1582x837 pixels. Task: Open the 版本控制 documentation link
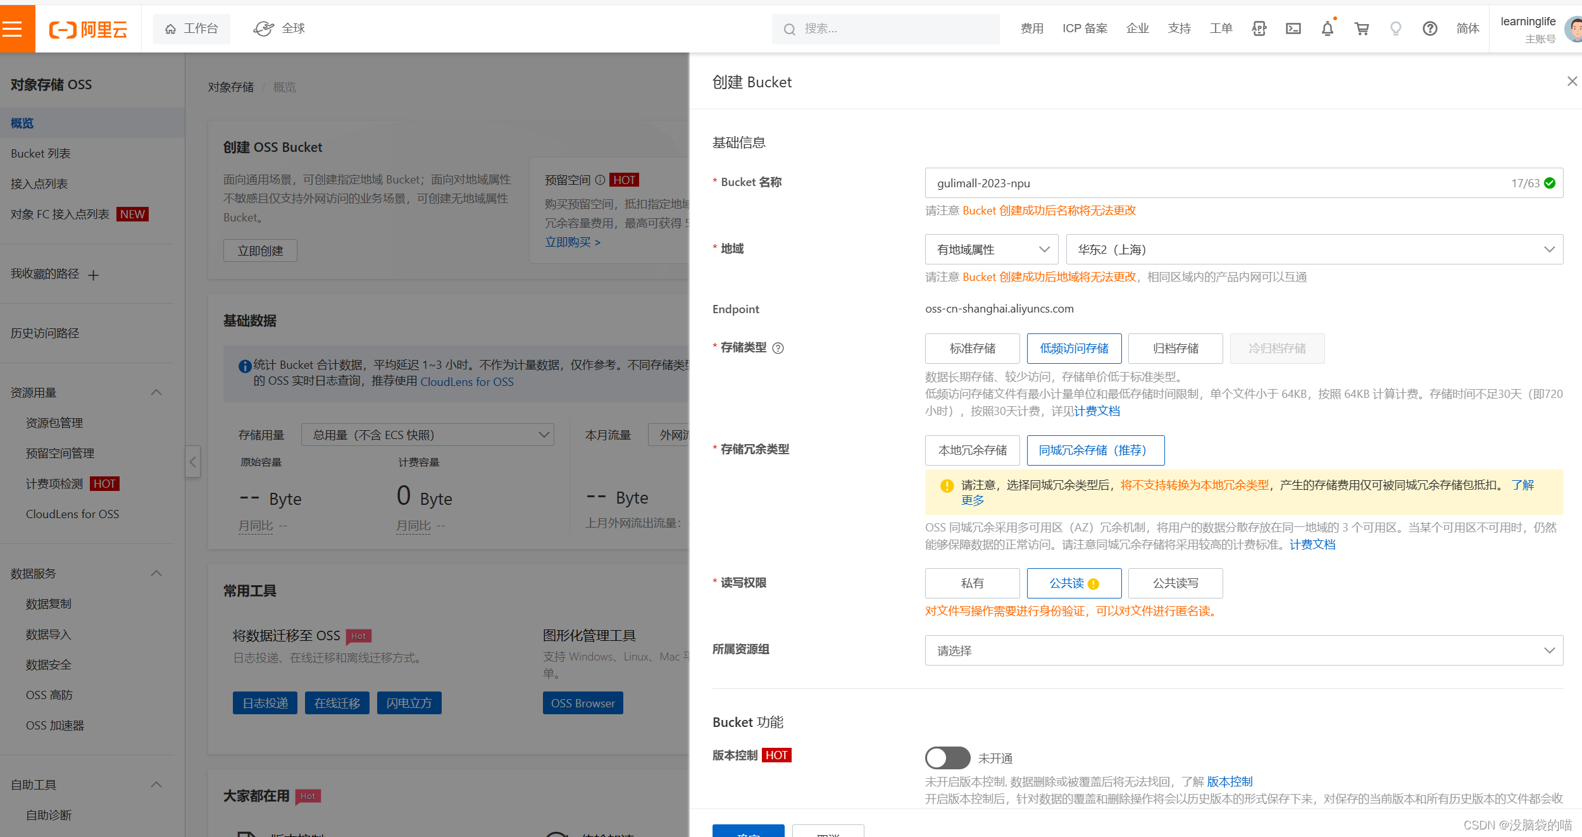pyautogui.click(x=1230, y=781)
